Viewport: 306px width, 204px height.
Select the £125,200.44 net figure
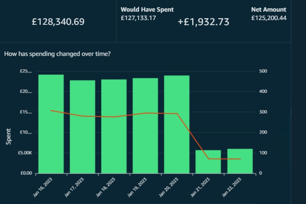pyautogui.click(x=269, y=18)
